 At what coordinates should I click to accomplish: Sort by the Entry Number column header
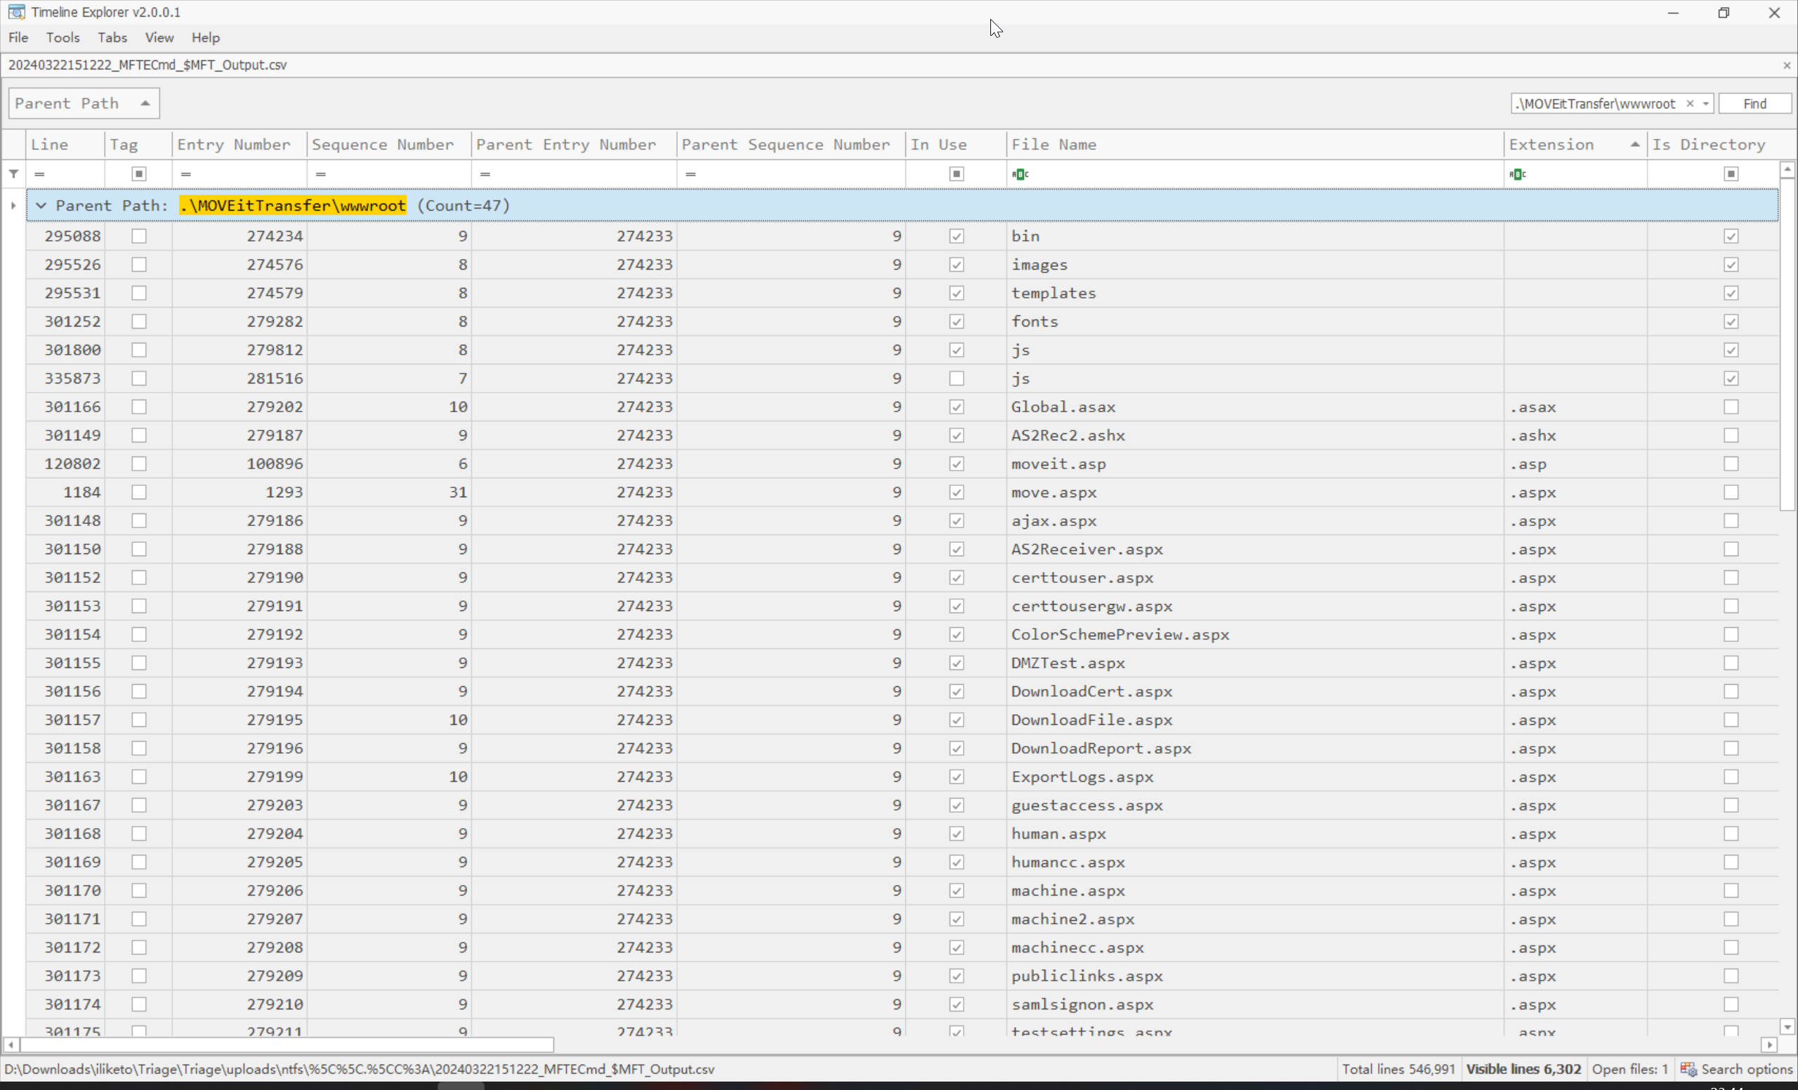[x=239, y=145]
